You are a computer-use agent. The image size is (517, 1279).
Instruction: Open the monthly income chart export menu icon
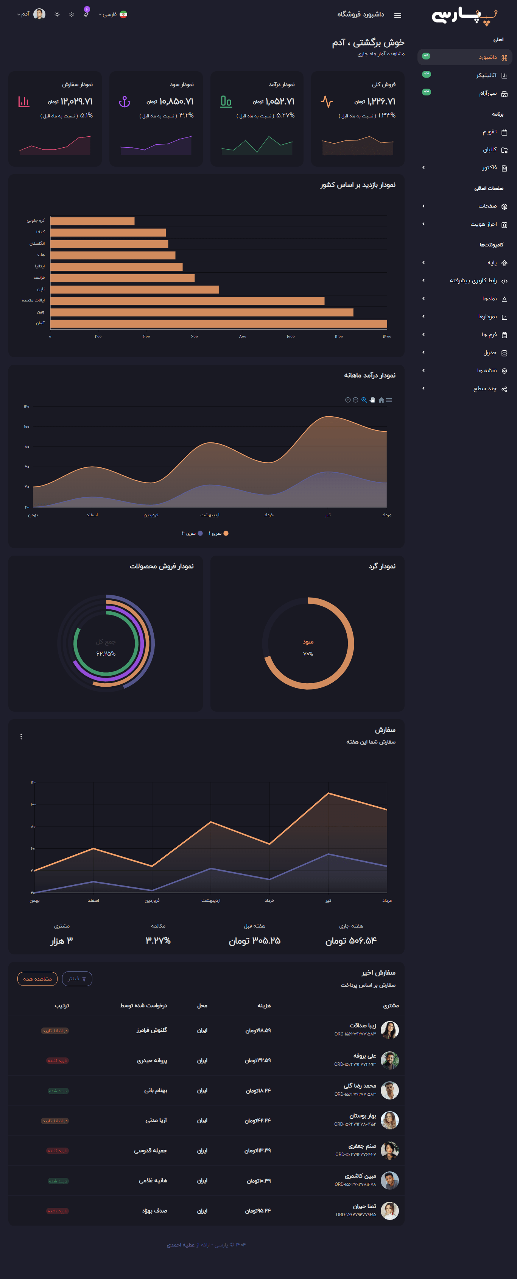[389, 400]
